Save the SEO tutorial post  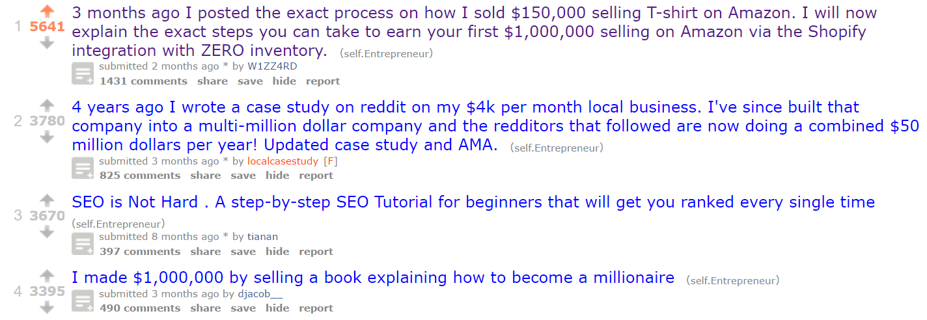243,252
